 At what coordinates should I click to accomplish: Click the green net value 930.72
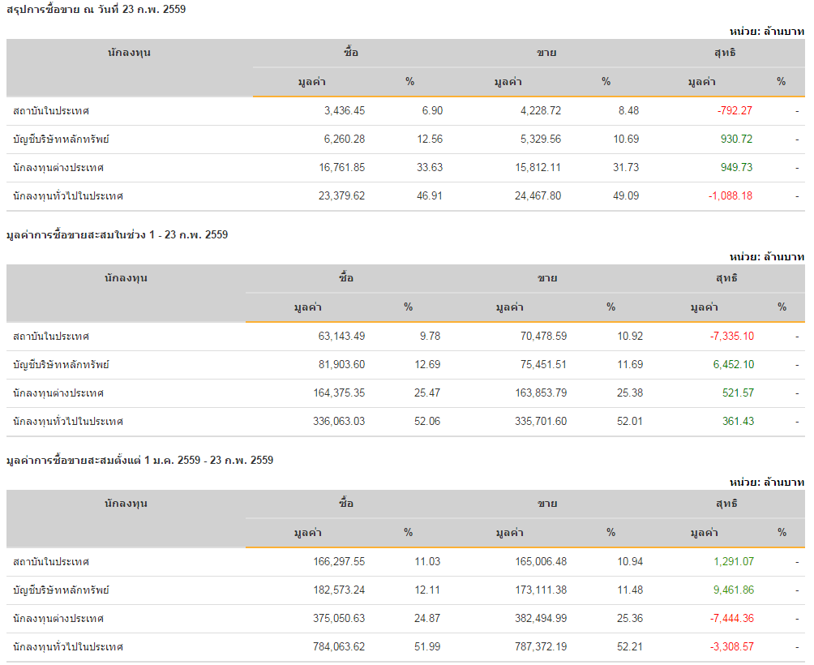click(736, 139)
